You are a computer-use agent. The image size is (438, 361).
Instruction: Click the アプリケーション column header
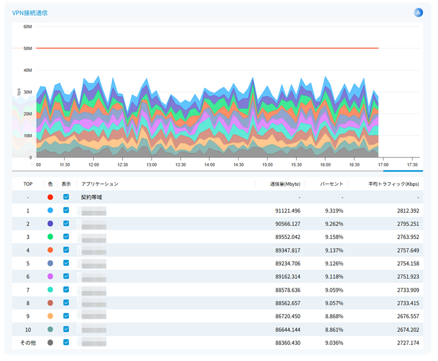[100, 184]
